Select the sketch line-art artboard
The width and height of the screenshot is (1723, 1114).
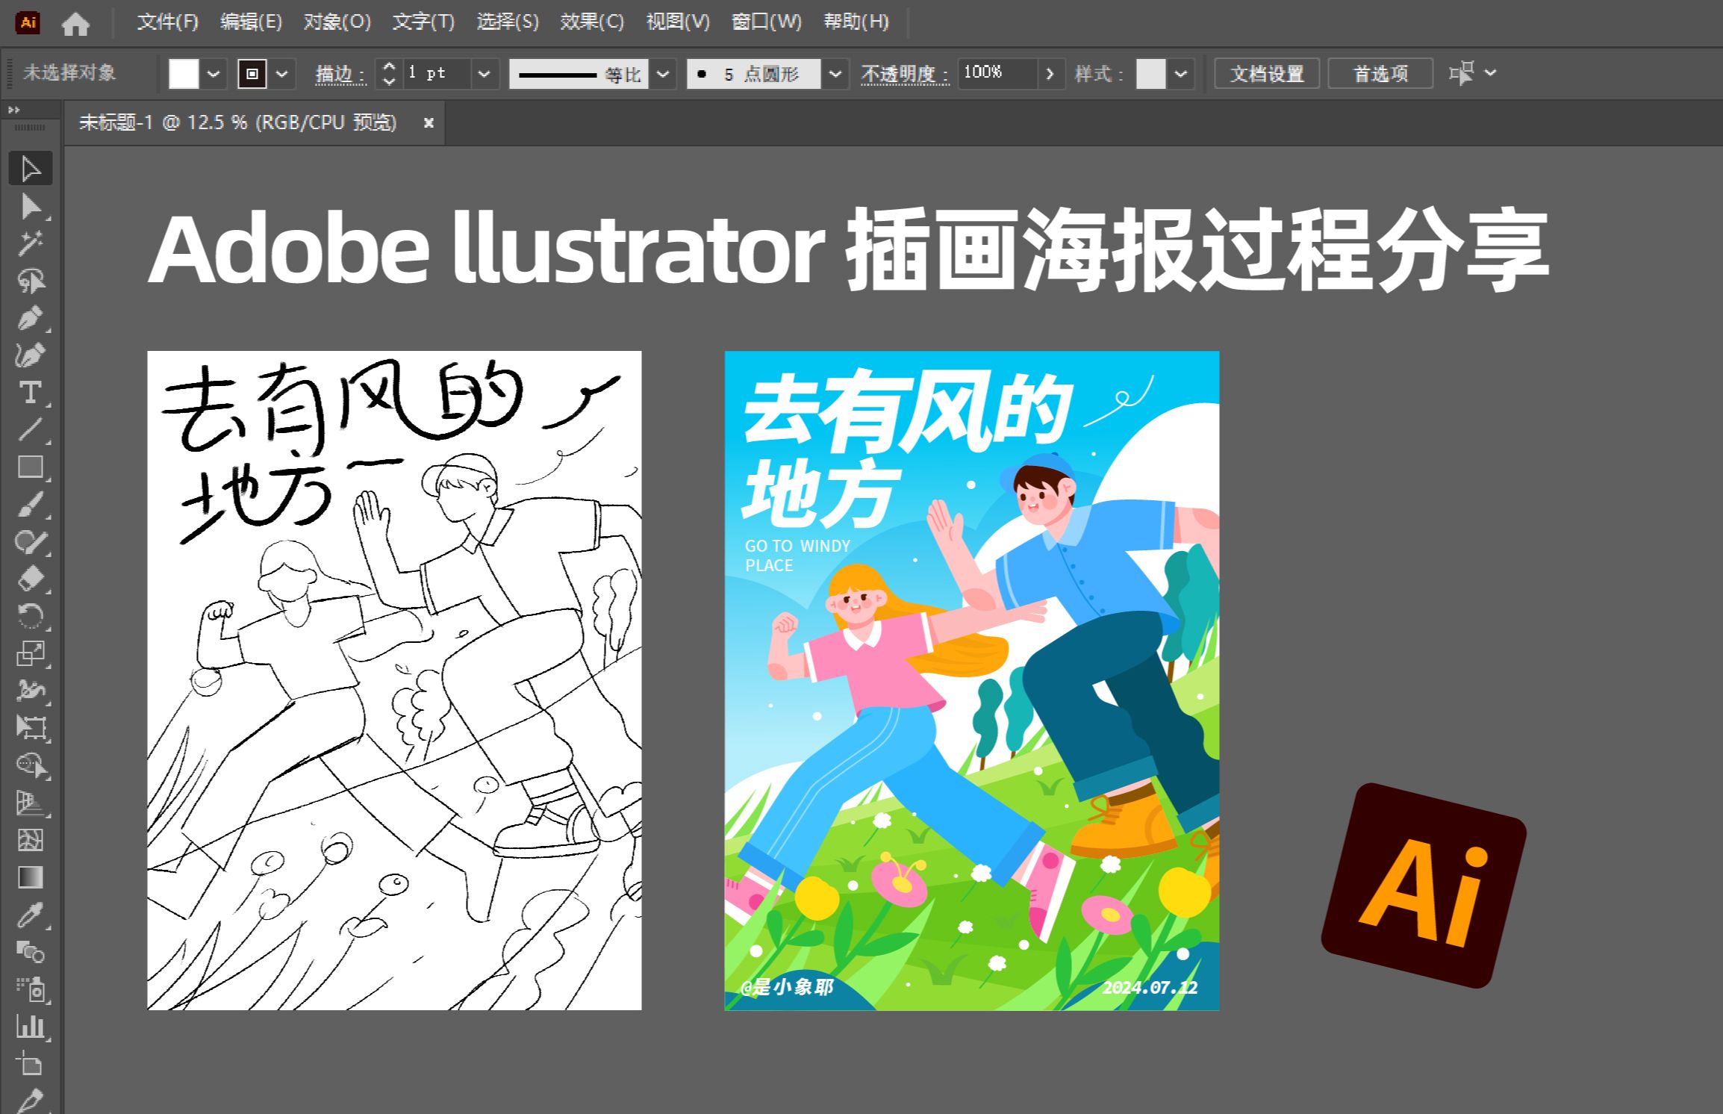coord(394,680)
